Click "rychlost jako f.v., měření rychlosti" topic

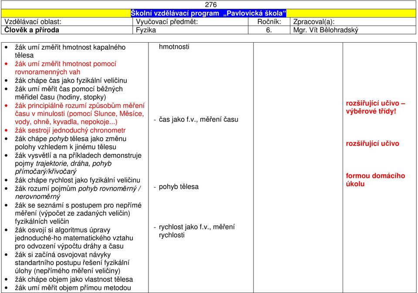197,231
